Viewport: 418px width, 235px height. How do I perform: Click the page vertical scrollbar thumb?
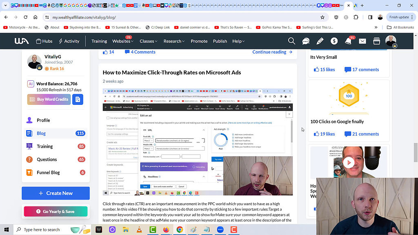[416, 152]
